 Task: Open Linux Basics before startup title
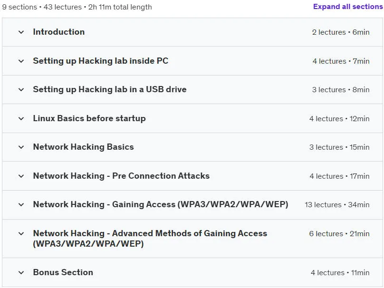click(89, 118)
